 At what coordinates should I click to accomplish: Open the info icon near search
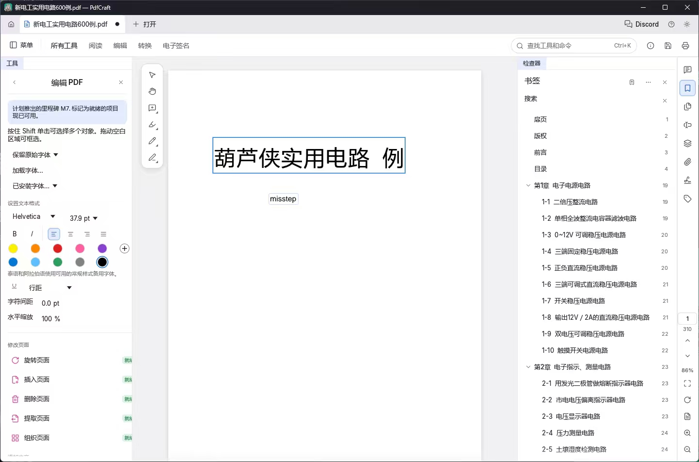[x=651, y=46]
